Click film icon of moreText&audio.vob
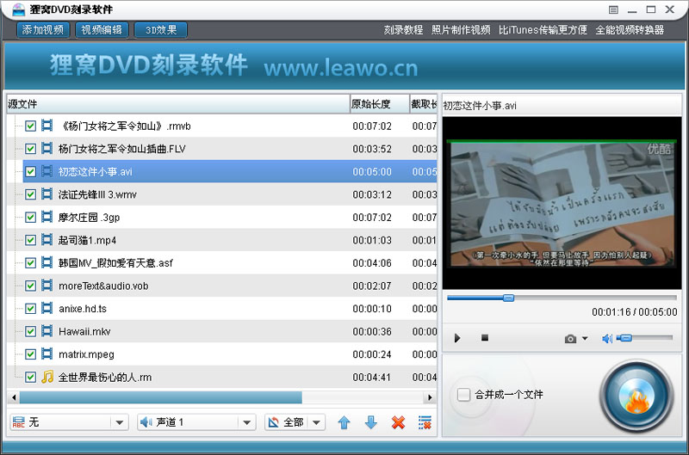The width and height of the screenshot is (689, 455). 47,286
